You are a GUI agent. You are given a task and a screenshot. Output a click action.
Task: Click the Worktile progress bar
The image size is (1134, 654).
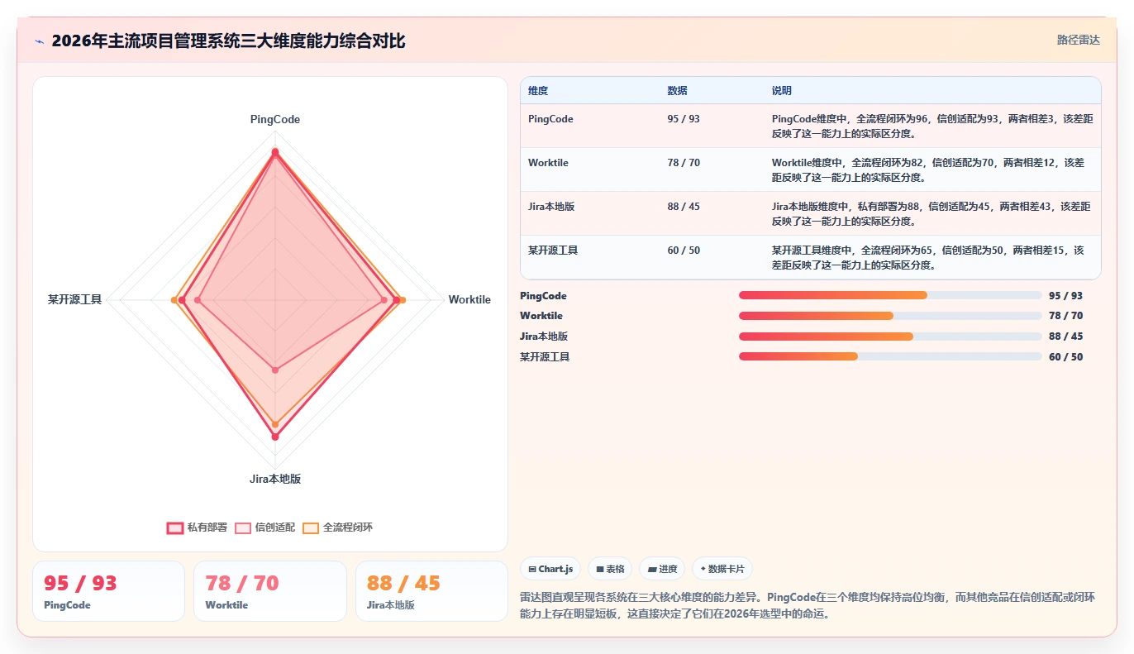[890, 316]
